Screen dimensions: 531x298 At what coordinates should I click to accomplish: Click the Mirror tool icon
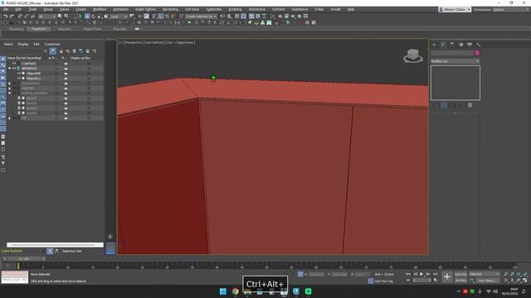pos(222,17)
